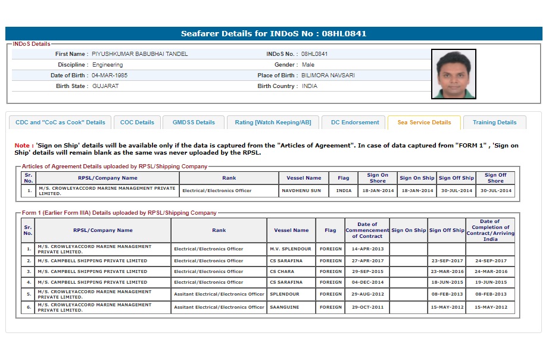Select the NAVDHENU SUN vessel cell

pos(304,191)
